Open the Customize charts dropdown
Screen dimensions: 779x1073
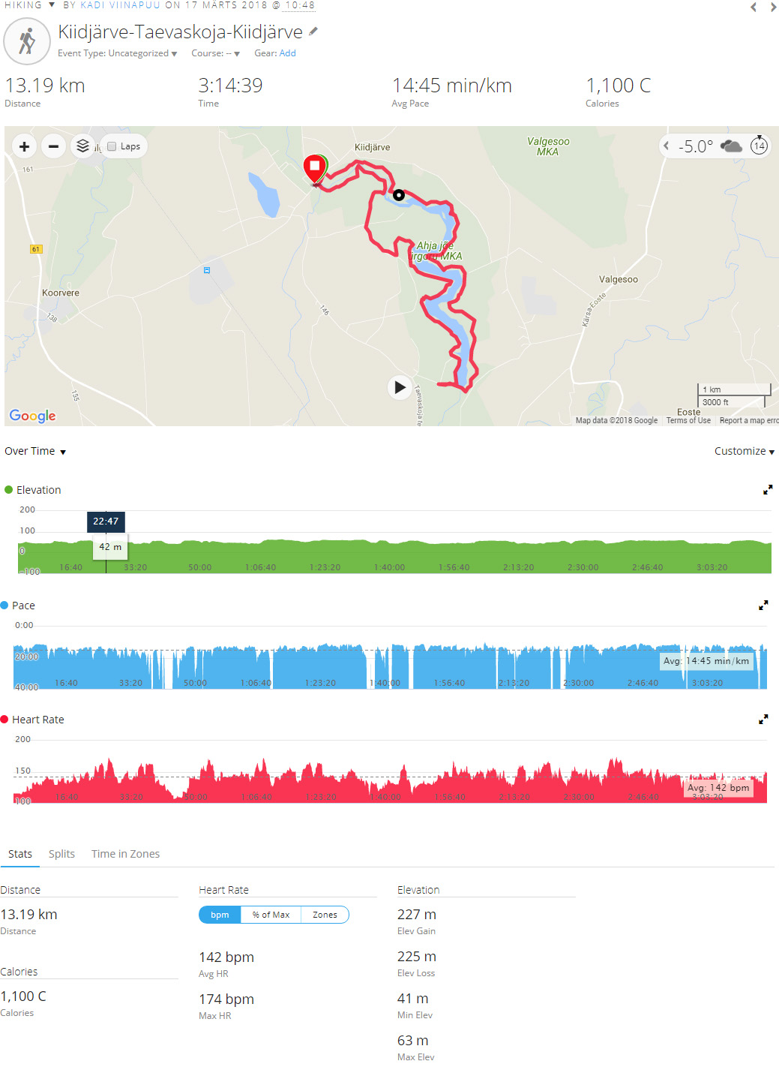(745, 451)
